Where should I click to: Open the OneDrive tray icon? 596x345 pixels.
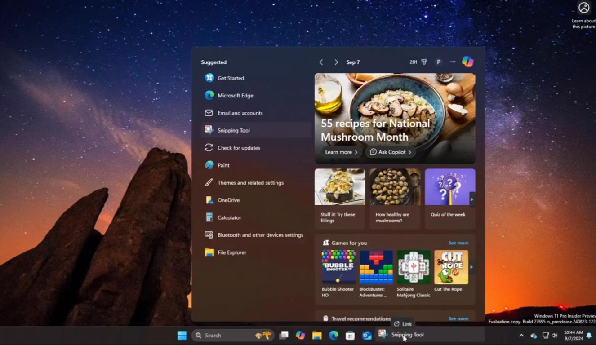click(x=534, y=336)
